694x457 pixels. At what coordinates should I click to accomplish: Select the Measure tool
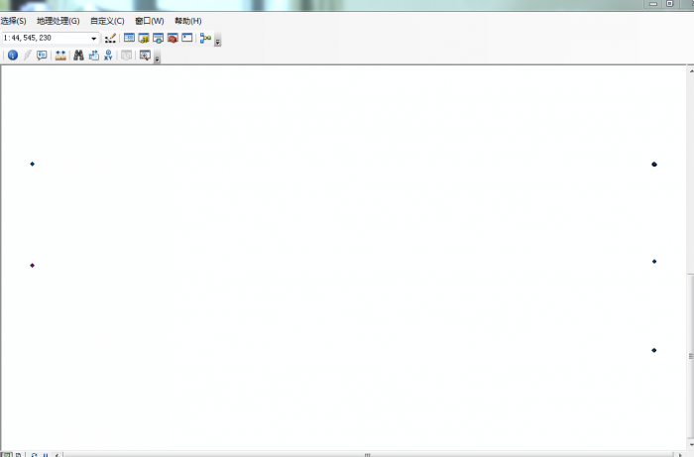(60, 56)
